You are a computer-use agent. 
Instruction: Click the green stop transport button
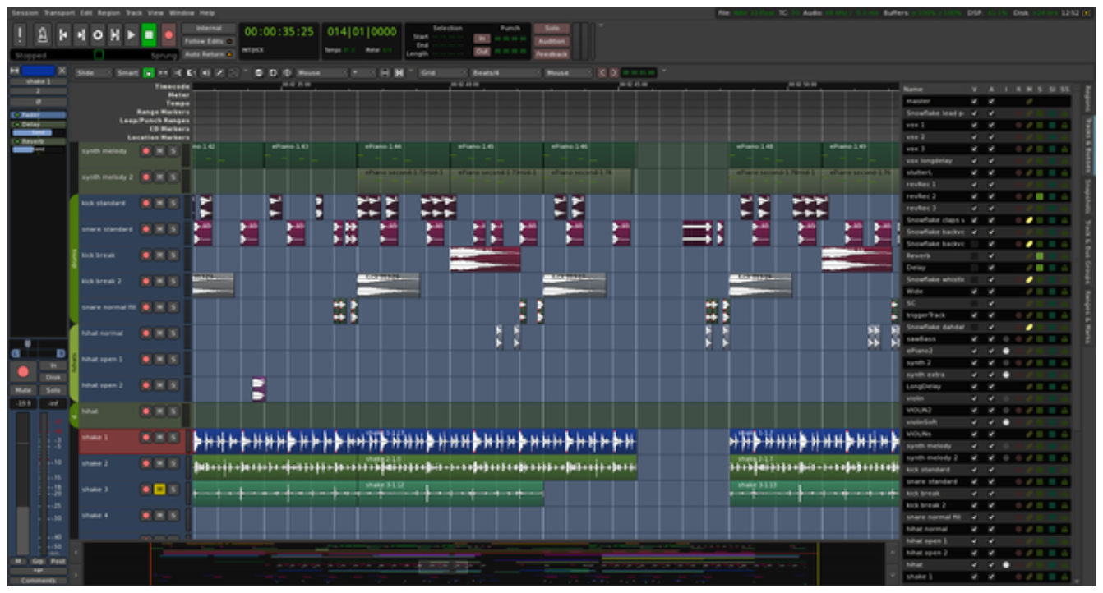coord(149,35)
